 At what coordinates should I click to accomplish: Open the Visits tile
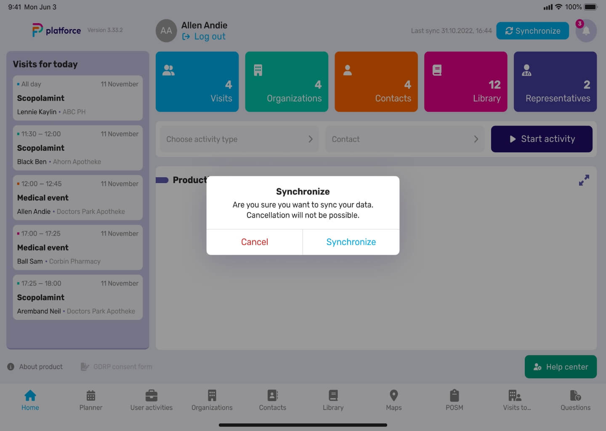[x=197, y=82]
